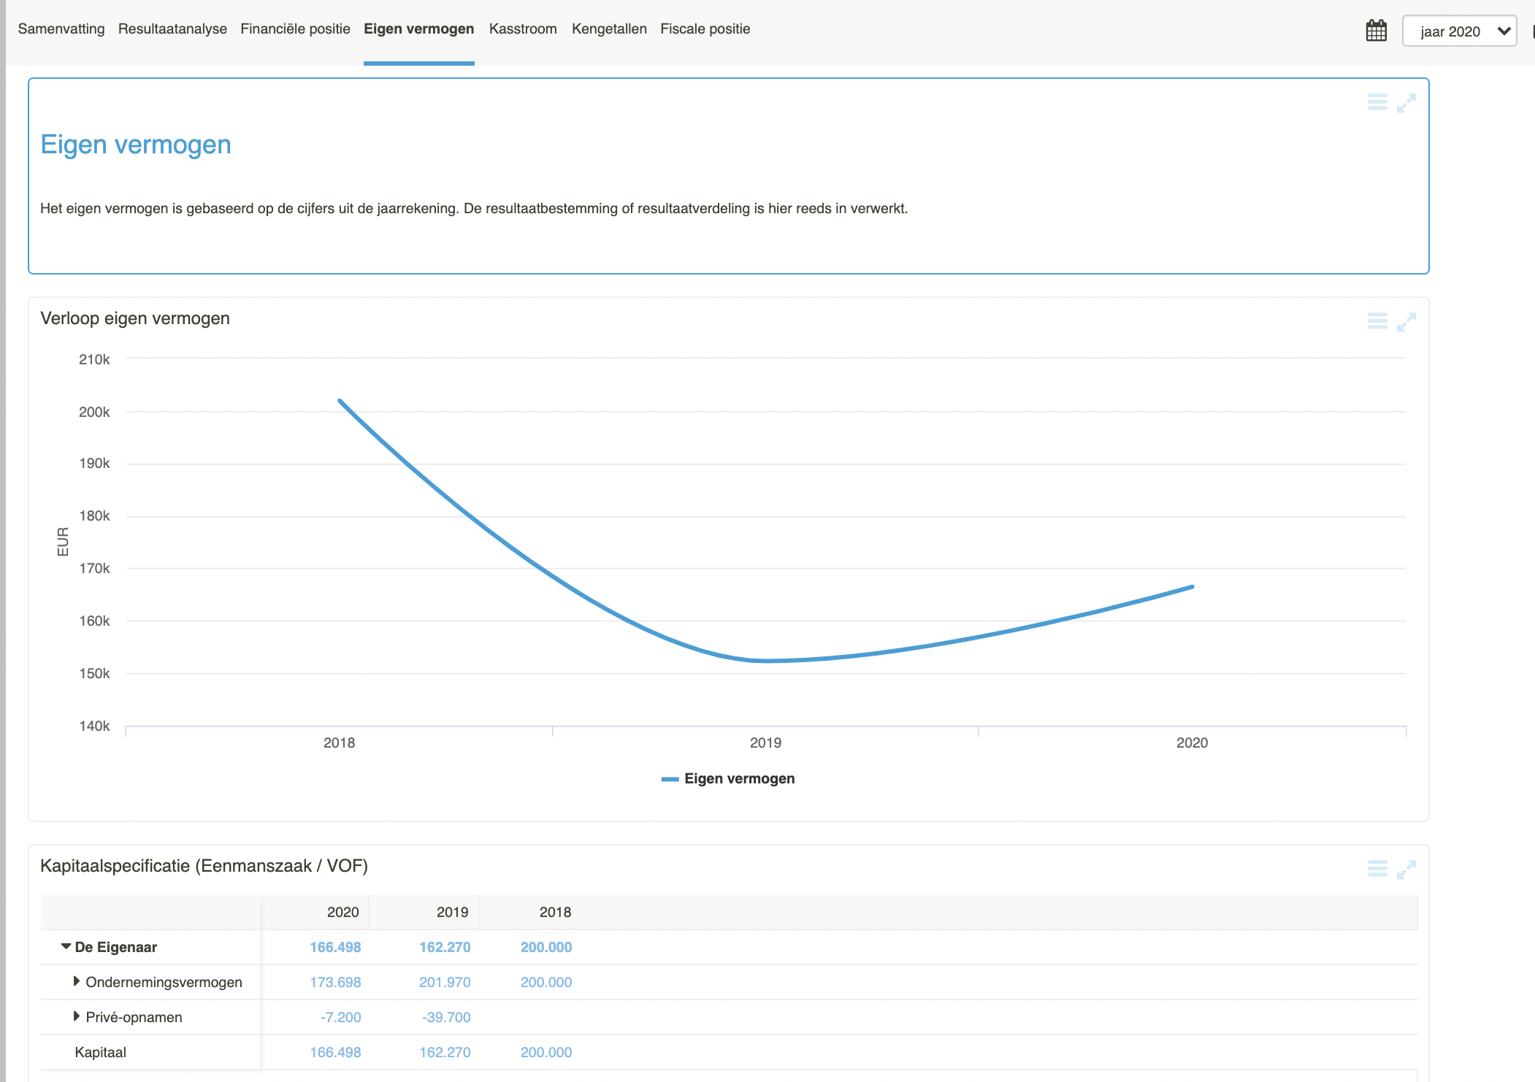This screenshot has width=1535, height=1082.
Task: Open the Financiële positie tab
Action: tap(295, 29)
